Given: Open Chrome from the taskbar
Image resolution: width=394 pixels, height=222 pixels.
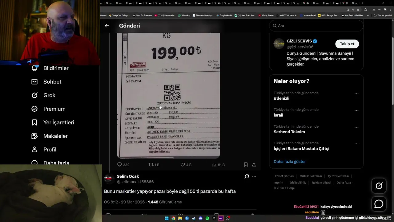Looking at the screenshot, I should coord(173,218).
